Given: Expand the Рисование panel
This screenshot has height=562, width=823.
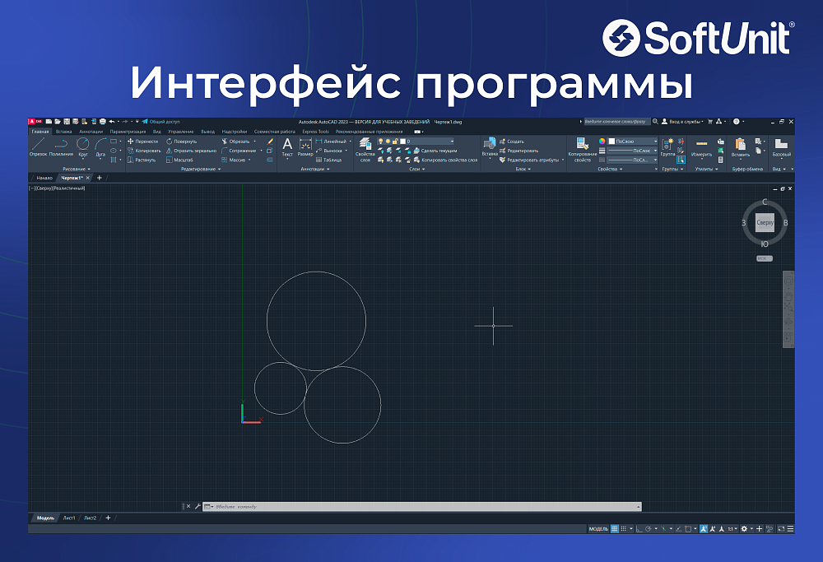Looking at the screenshot, I should (x=77, y=169).
